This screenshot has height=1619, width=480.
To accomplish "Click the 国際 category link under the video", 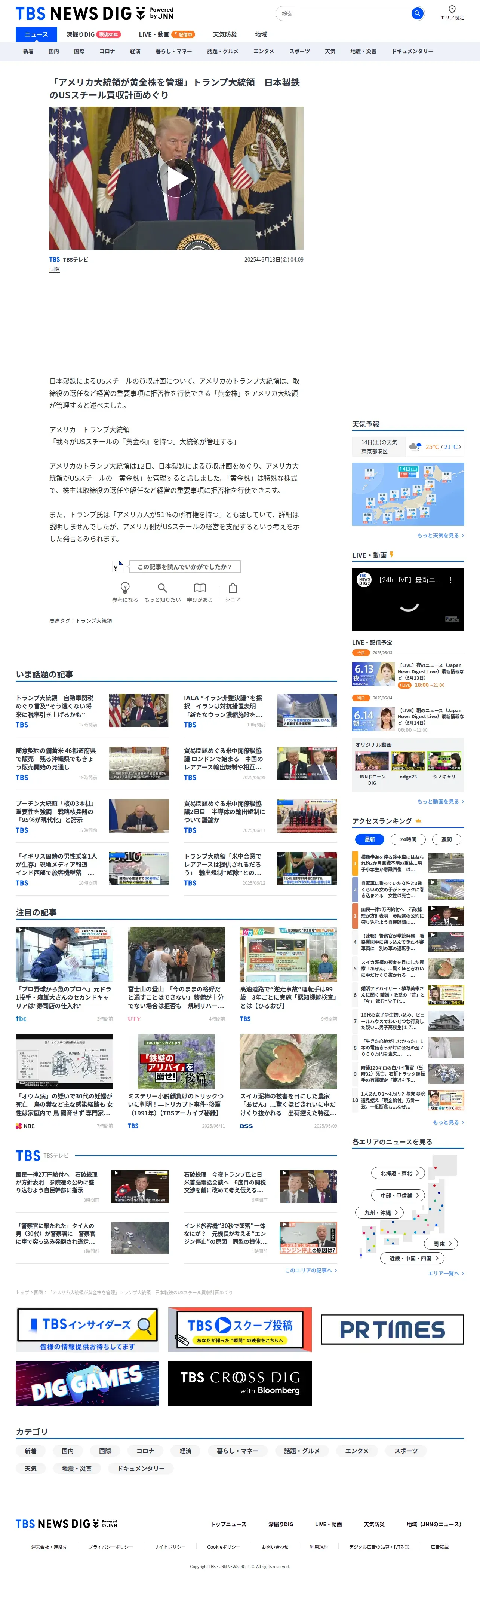I will coord(55,269).
